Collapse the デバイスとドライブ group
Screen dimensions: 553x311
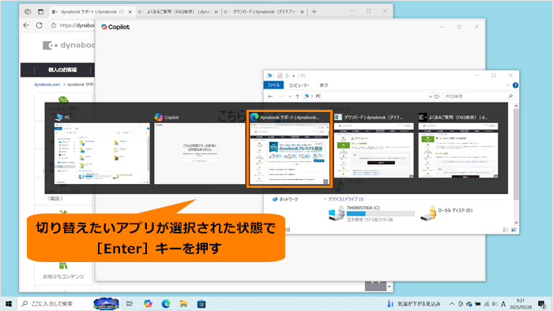click(325, 199)
